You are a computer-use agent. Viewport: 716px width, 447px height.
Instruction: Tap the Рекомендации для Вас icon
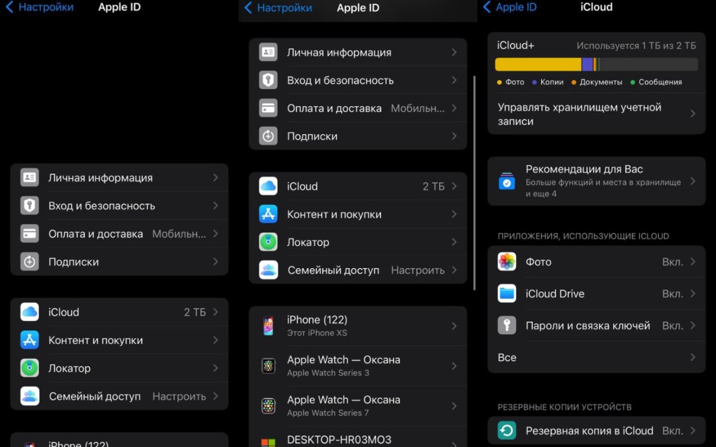click(x=507, y=181)
